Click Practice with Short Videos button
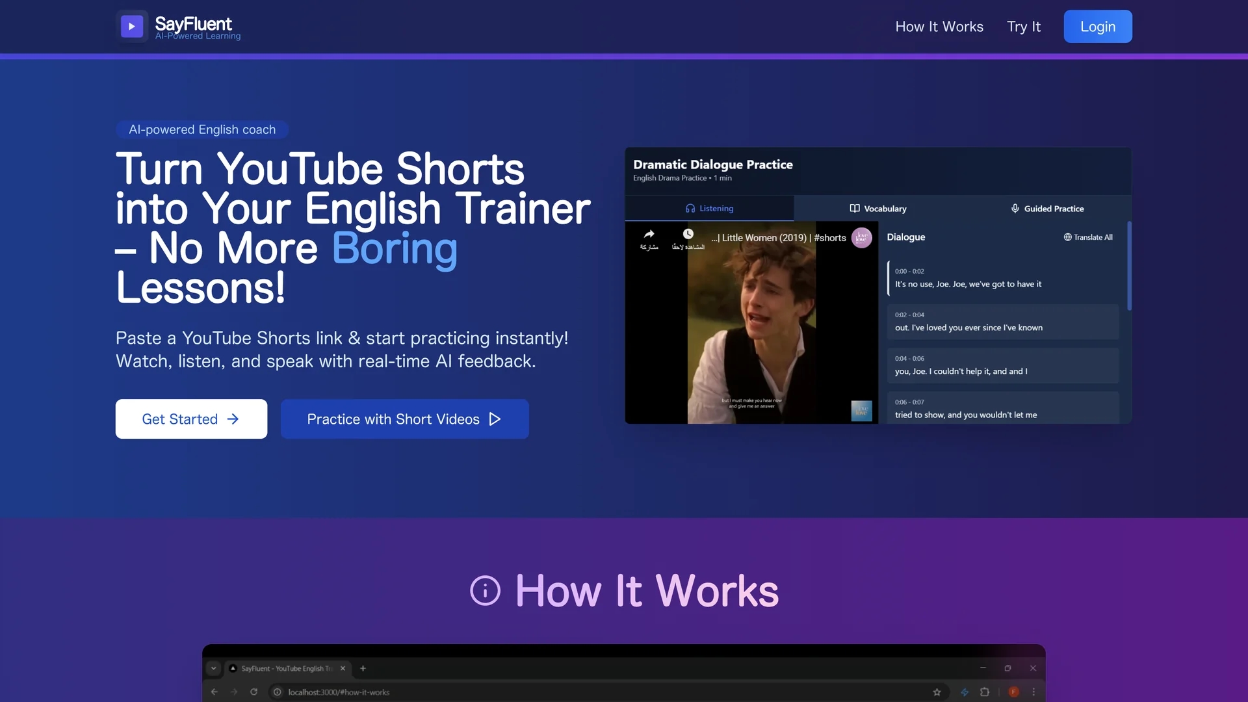The height and width of the screenshot is (702, 1248). 404,419
